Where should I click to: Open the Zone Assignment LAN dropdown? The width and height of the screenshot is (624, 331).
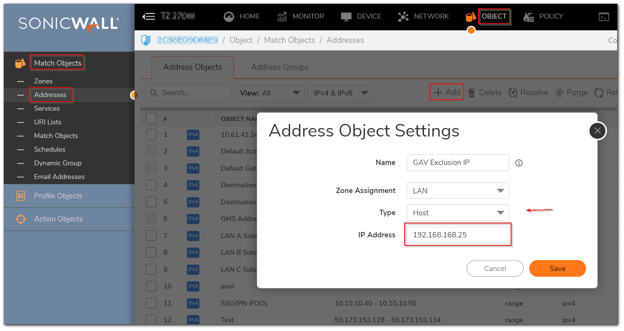[x=458, y=191]
